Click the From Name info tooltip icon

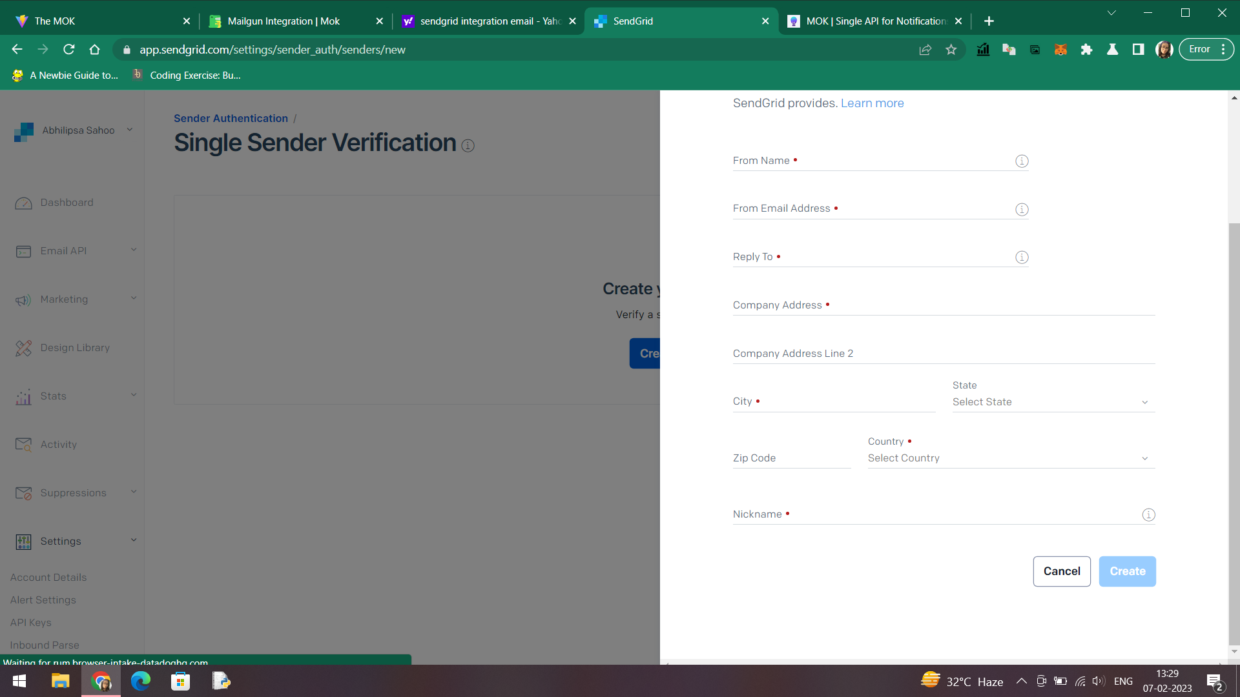(x=1021, y=161)
